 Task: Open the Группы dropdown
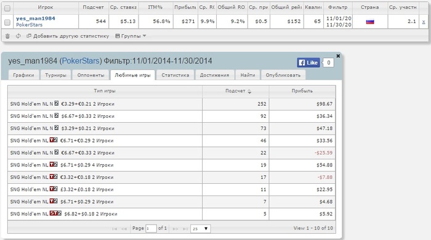tap(131, 36)
